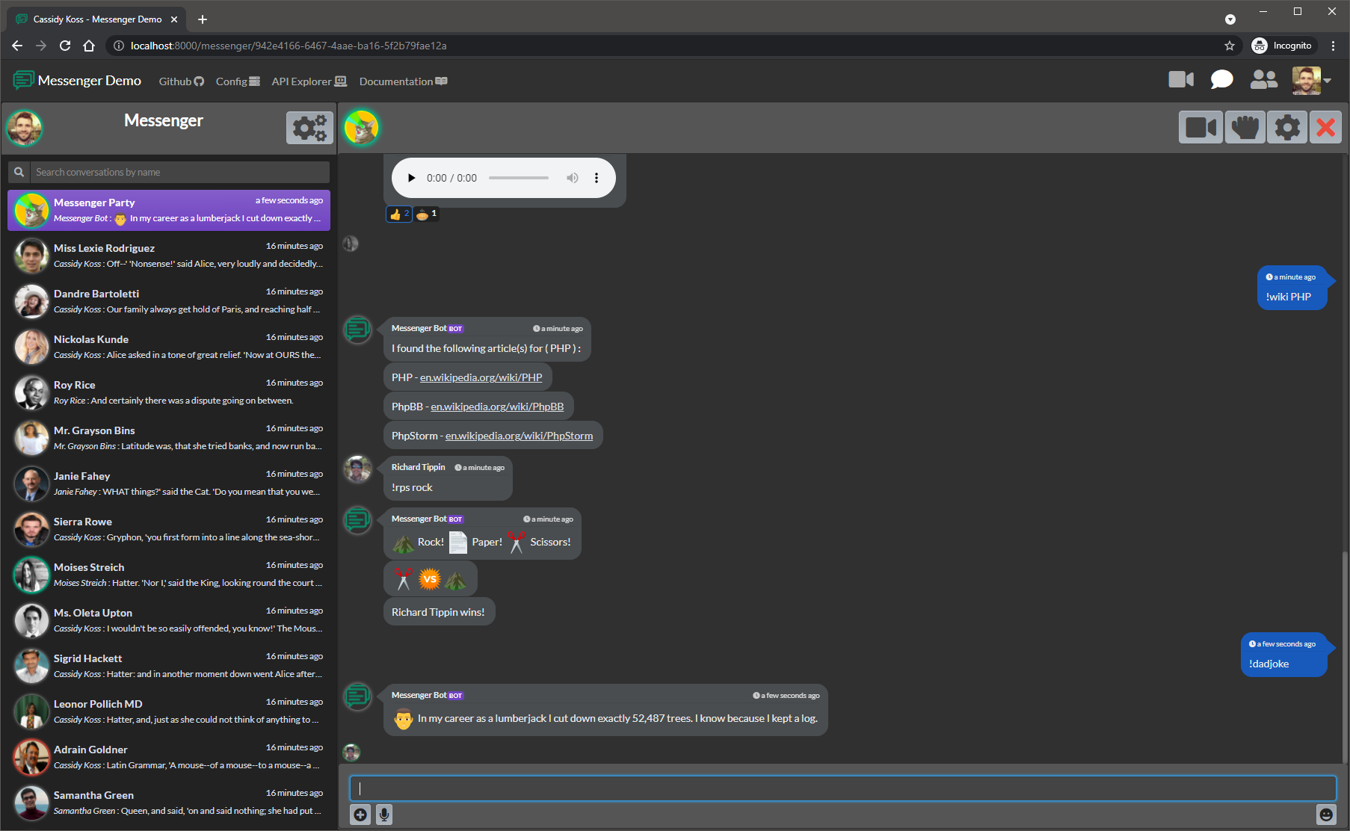Send a knock with the hand icon
The image size is (1350, 831).
coord(1245,127)
